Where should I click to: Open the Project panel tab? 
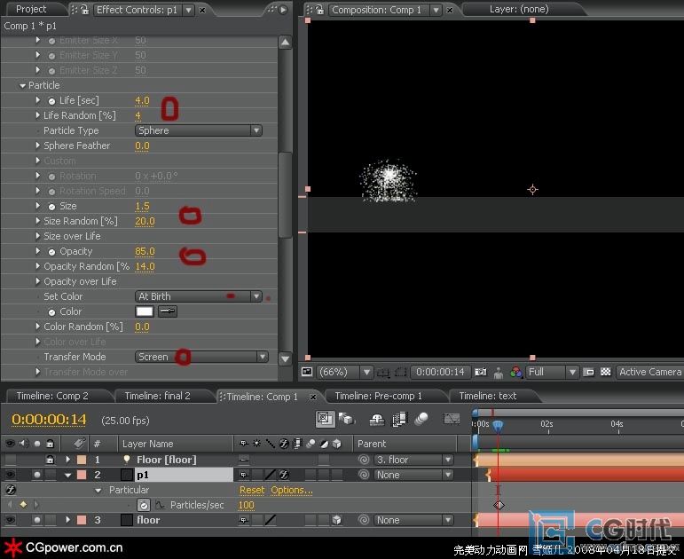[31, 9]
